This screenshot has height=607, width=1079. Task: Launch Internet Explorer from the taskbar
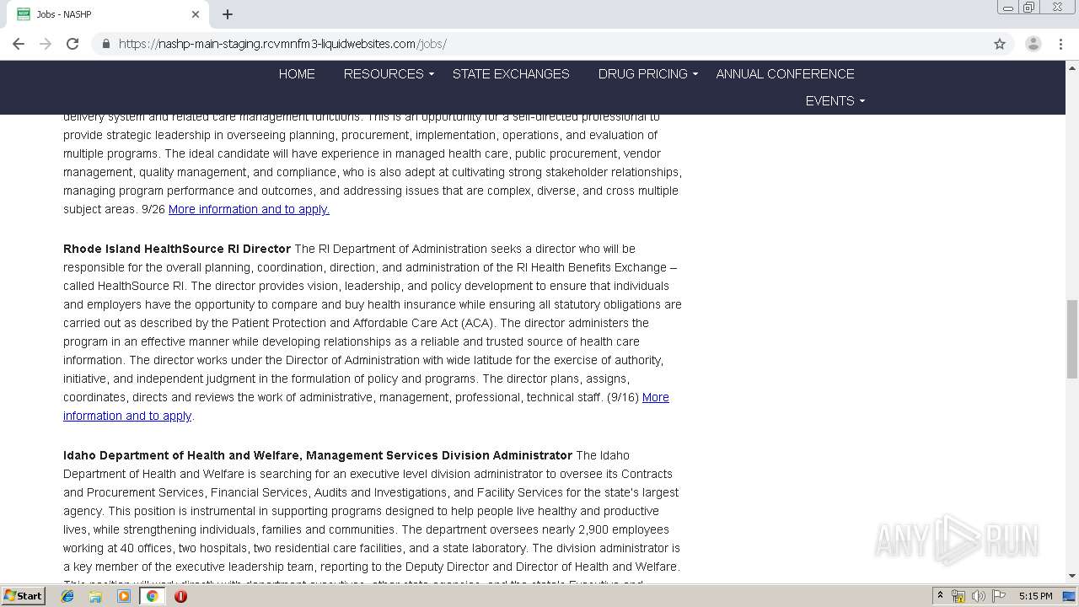pos(67,596)
